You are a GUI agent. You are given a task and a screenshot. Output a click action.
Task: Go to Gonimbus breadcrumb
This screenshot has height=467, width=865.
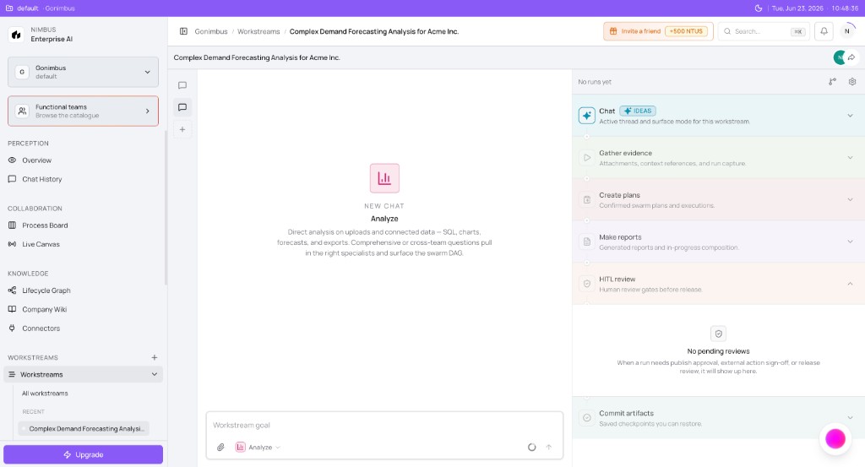tap(210, 31)
